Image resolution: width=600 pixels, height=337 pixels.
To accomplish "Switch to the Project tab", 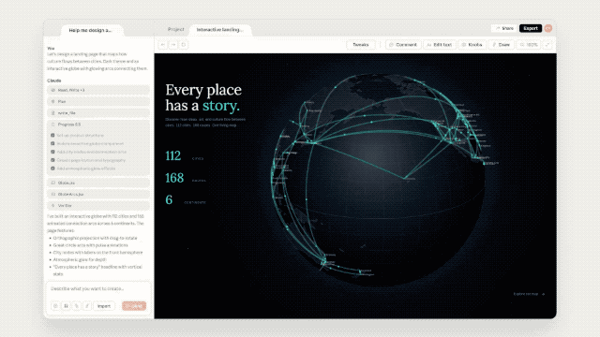I will pyautogui.click(x=176, y=29).
